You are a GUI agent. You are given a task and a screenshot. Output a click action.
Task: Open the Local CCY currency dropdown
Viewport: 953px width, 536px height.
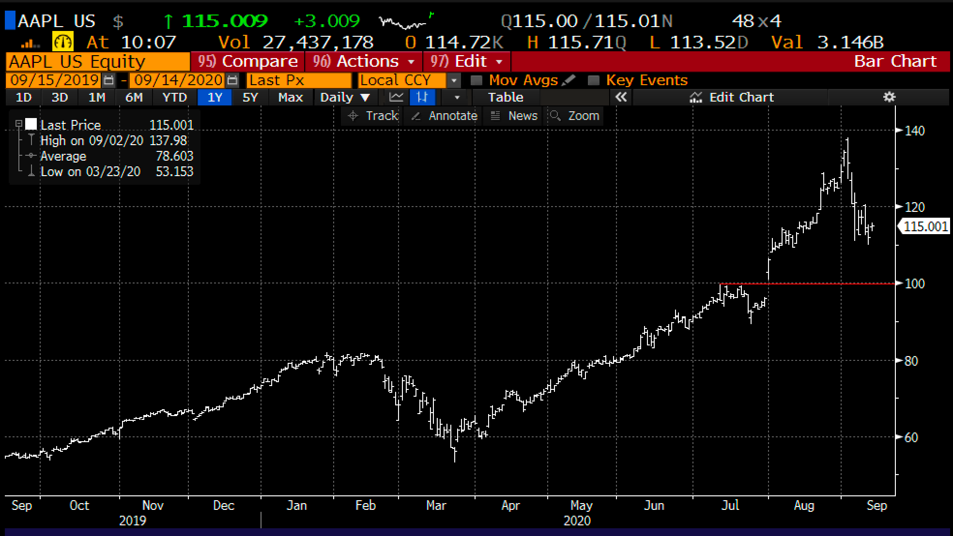[x=454, y=80]
